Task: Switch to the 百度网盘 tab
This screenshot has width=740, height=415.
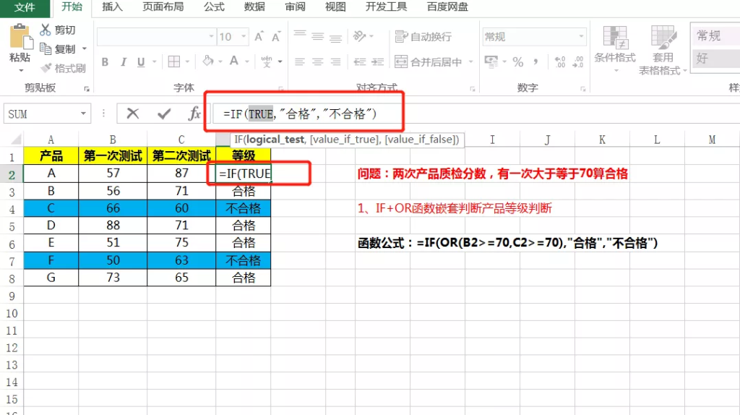Action: 447,7
